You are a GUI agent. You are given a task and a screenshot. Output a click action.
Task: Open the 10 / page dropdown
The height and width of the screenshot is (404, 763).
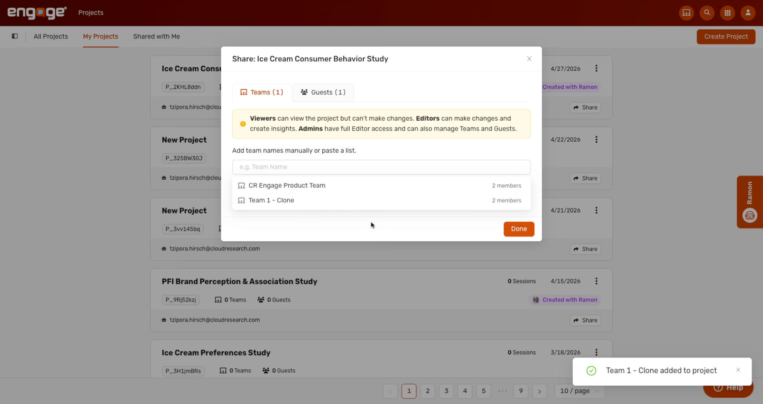click(580, 391)
